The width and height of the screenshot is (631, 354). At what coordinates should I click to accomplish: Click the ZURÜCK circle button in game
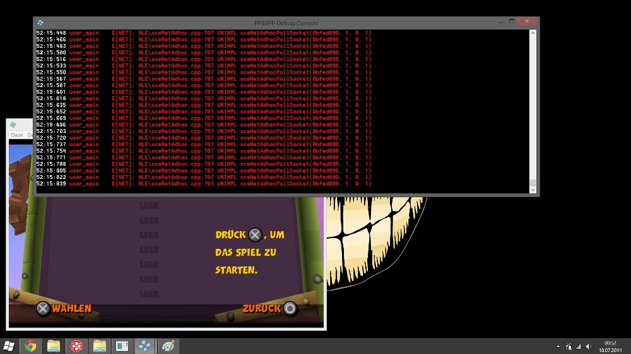(290, 309)
